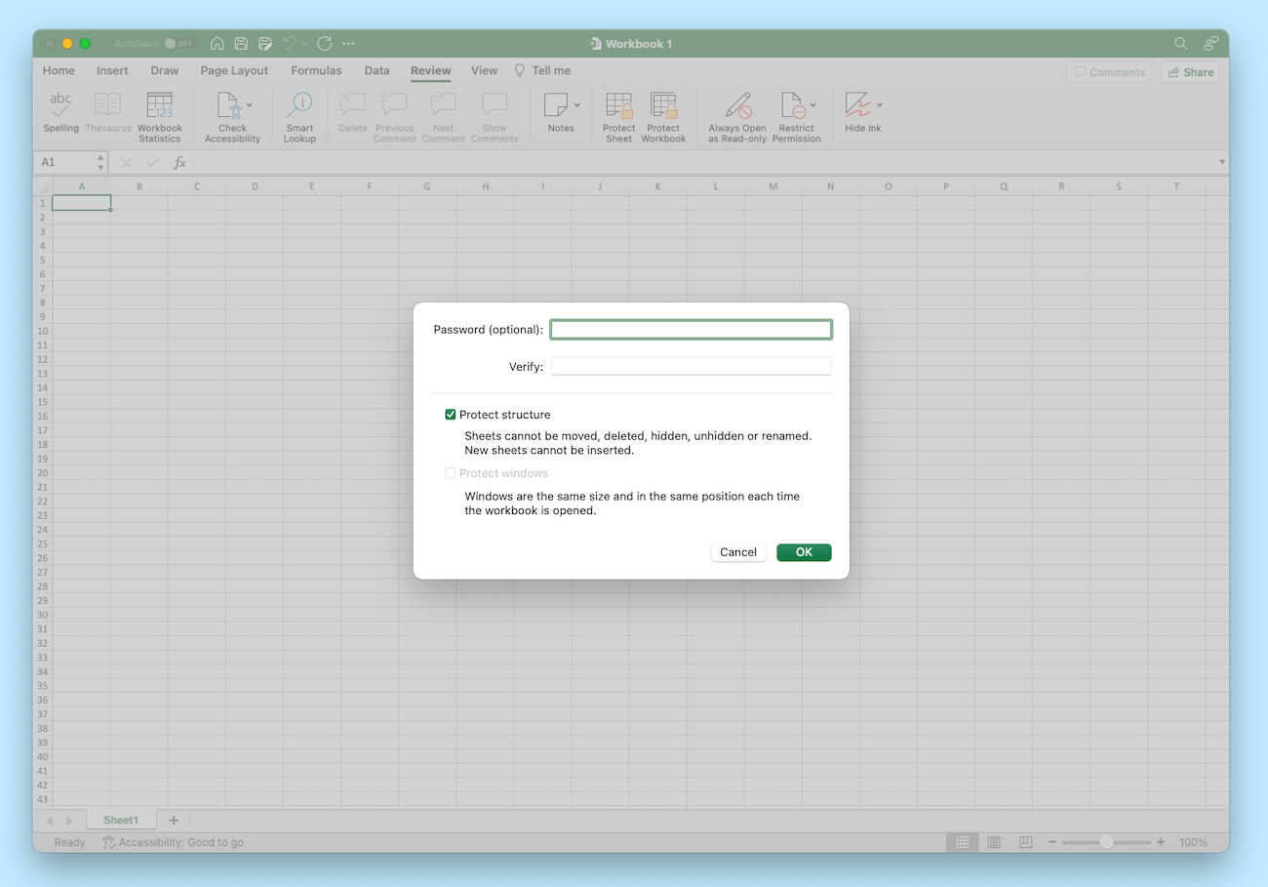Click Workbook Statistics
Screen dimensions: 1268x887
tap(159, 115)
